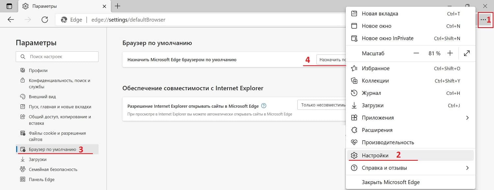494x190 pixels.
Task: Click the Назначить по умолчанию button
Action: coord(331,60)
